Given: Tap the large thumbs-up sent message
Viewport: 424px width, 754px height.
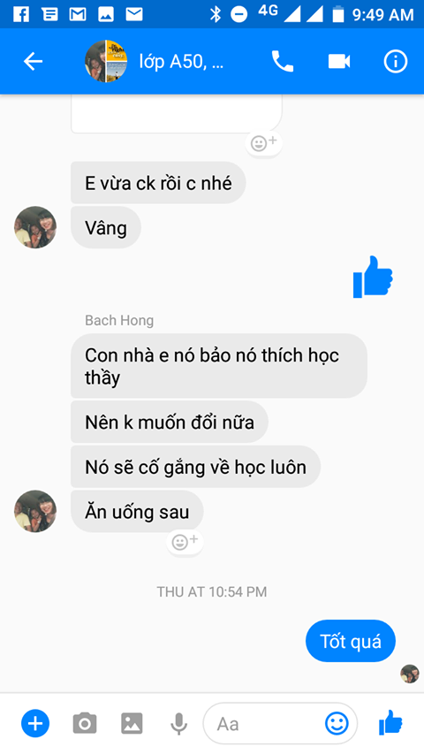Looking at the screenshot, I should point(373,278).
